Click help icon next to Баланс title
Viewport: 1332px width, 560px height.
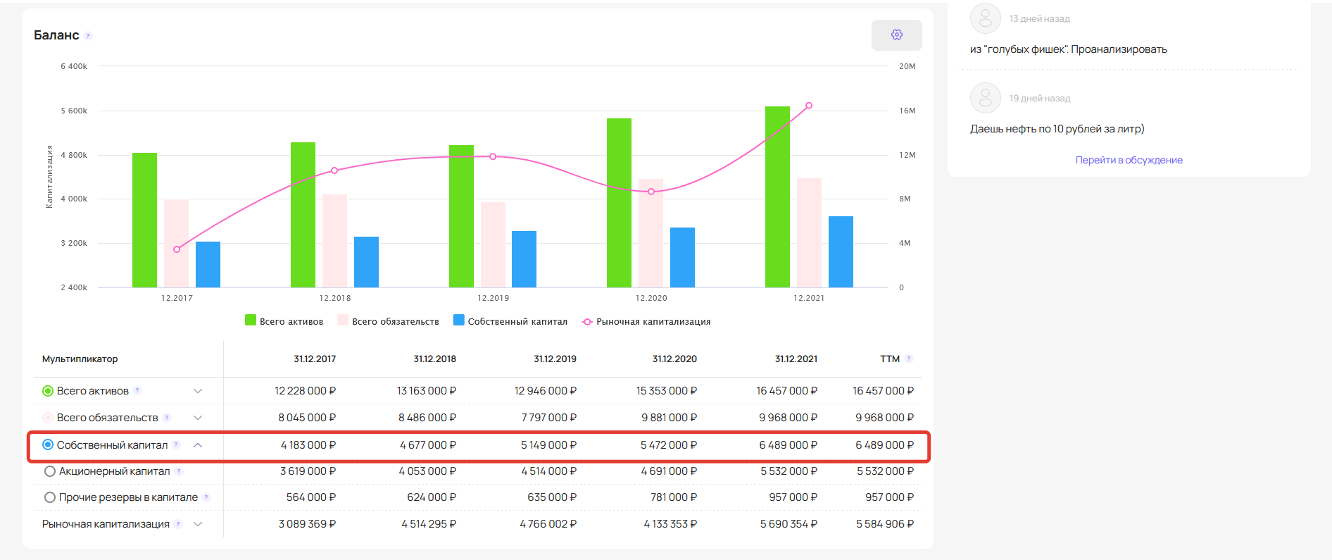pyautogui.click(x=88, y=36)
